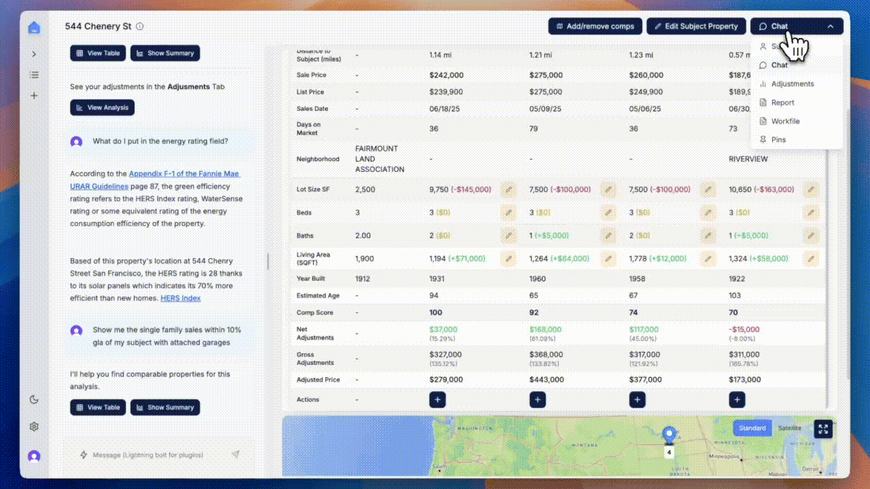Viewport: 870px width, 489px height.
Task: Open the settings gear icon in sidebar
Action: pos(34,427)
